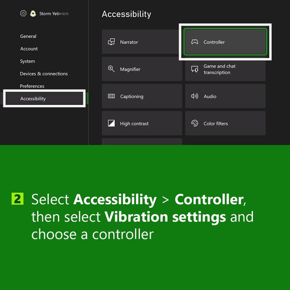The height and width of the screenshot is (290, 290).
Task: Click the speaker icon on Audio tile
Action: point(195,96)
